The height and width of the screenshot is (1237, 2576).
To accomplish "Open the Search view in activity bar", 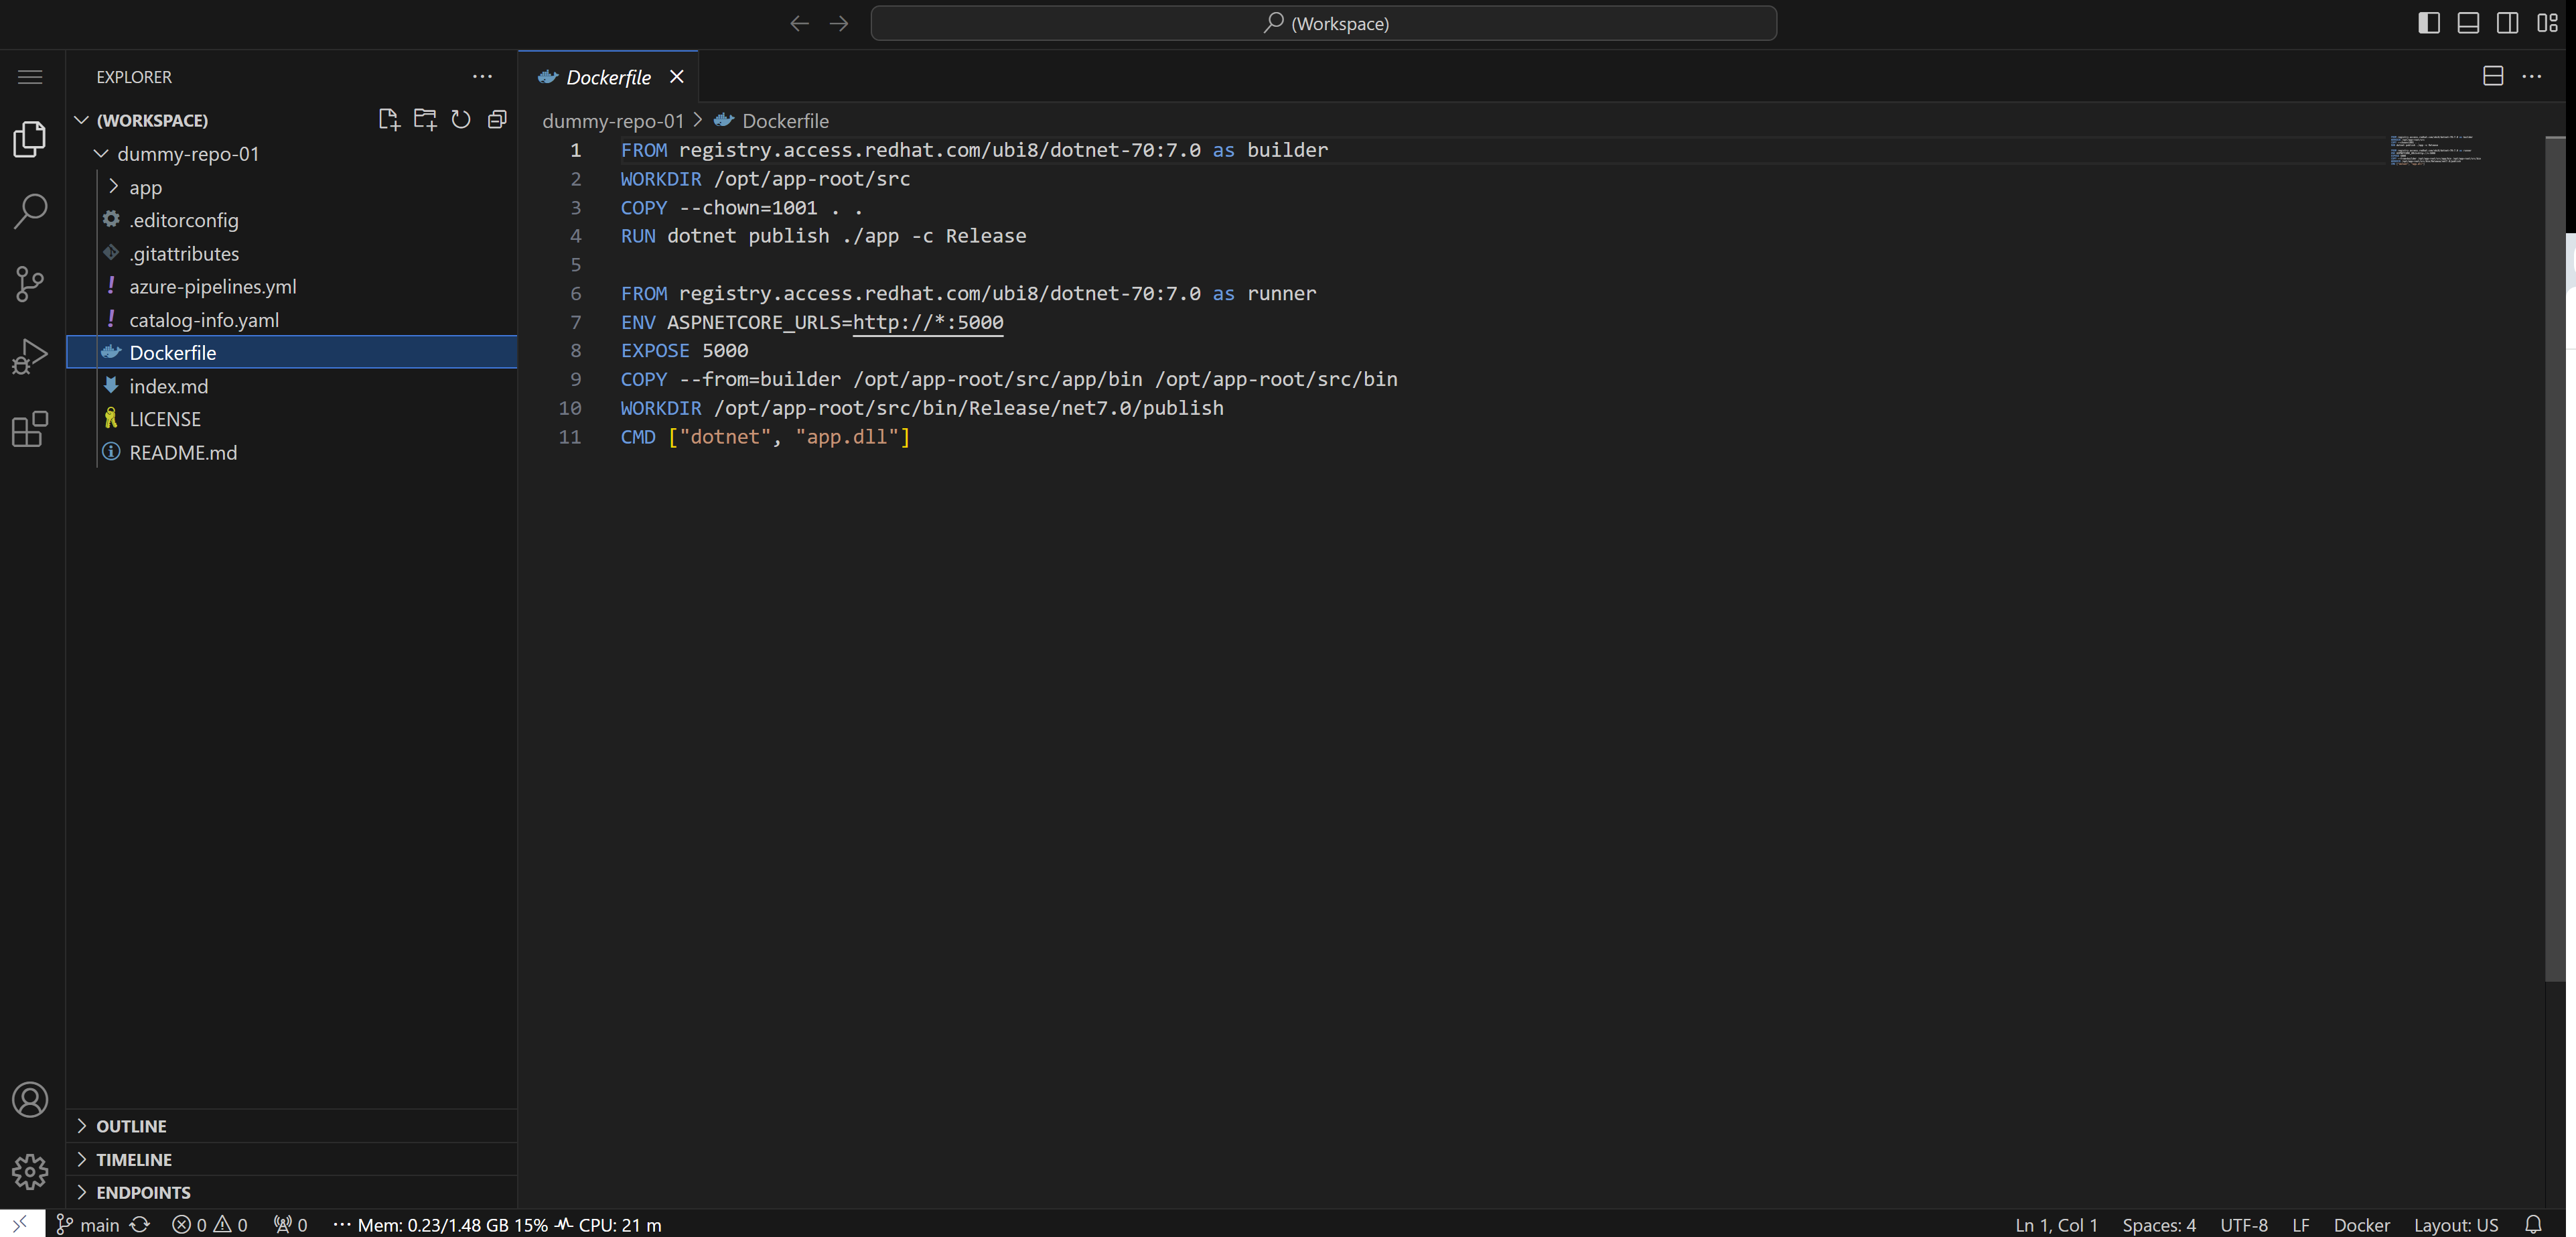I will click(x=30, y=211).
